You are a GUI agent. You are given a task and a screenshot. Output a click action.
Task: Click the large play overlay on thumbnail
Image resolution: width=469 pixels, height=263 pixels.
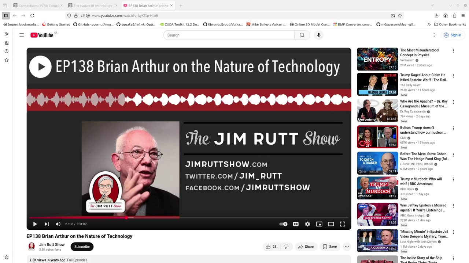[x=40, y=66]
